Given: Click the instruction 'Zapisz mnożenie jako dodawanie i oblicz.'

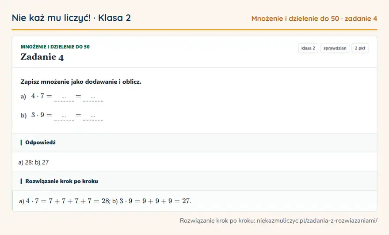Looking at the screenshot, I should click(81, 82).
